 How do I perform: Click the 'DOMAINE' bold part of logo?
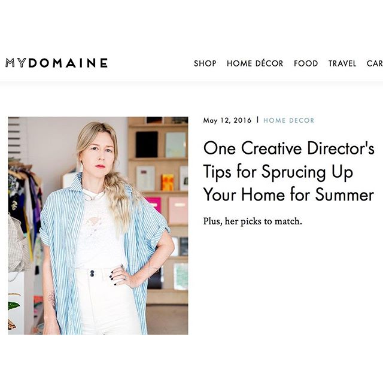click(68, 63)
